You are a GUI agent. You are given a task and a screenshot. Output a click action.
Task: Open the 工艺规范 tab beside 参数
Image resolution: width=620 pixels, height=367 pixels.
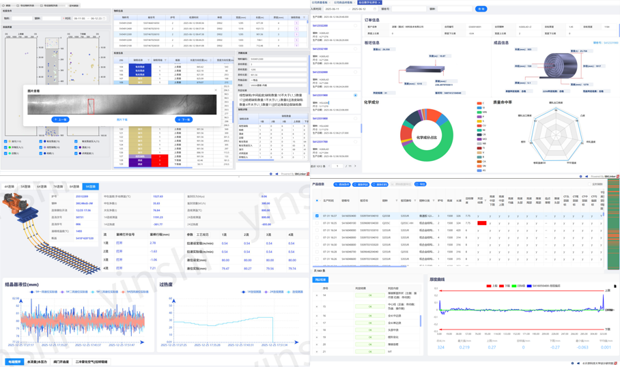tap(202, 234)
